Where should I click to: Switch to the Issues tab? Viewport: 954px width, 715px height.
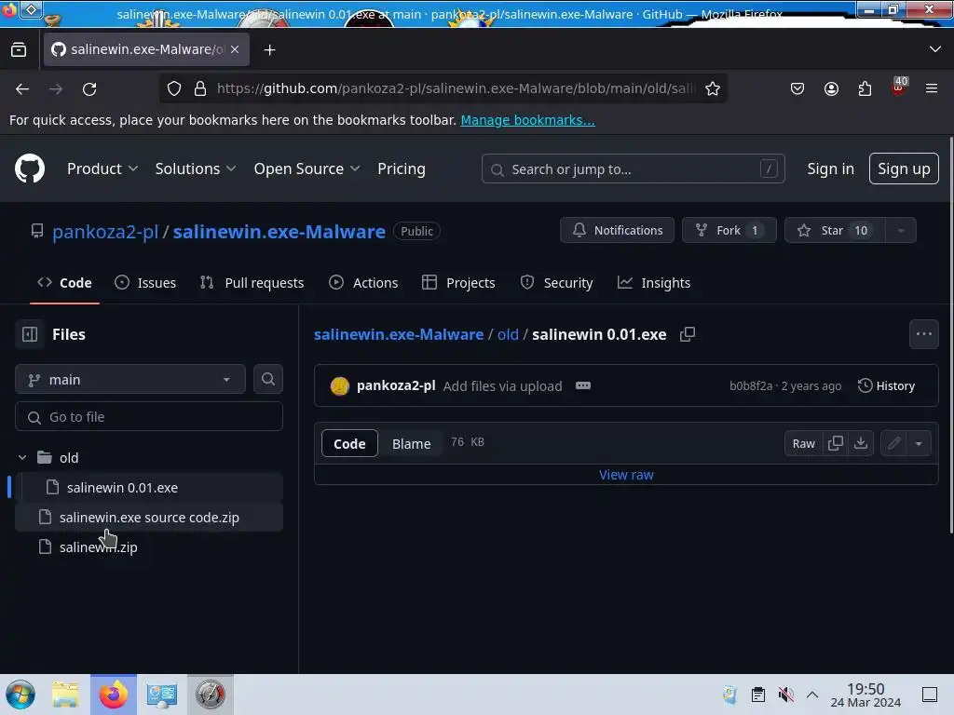coord(145,283)
